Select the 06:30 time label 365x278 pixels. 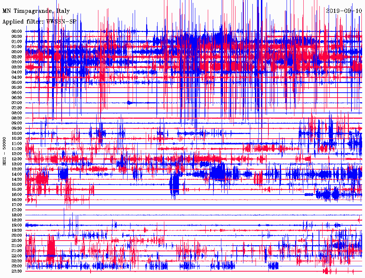click(17, 98)
